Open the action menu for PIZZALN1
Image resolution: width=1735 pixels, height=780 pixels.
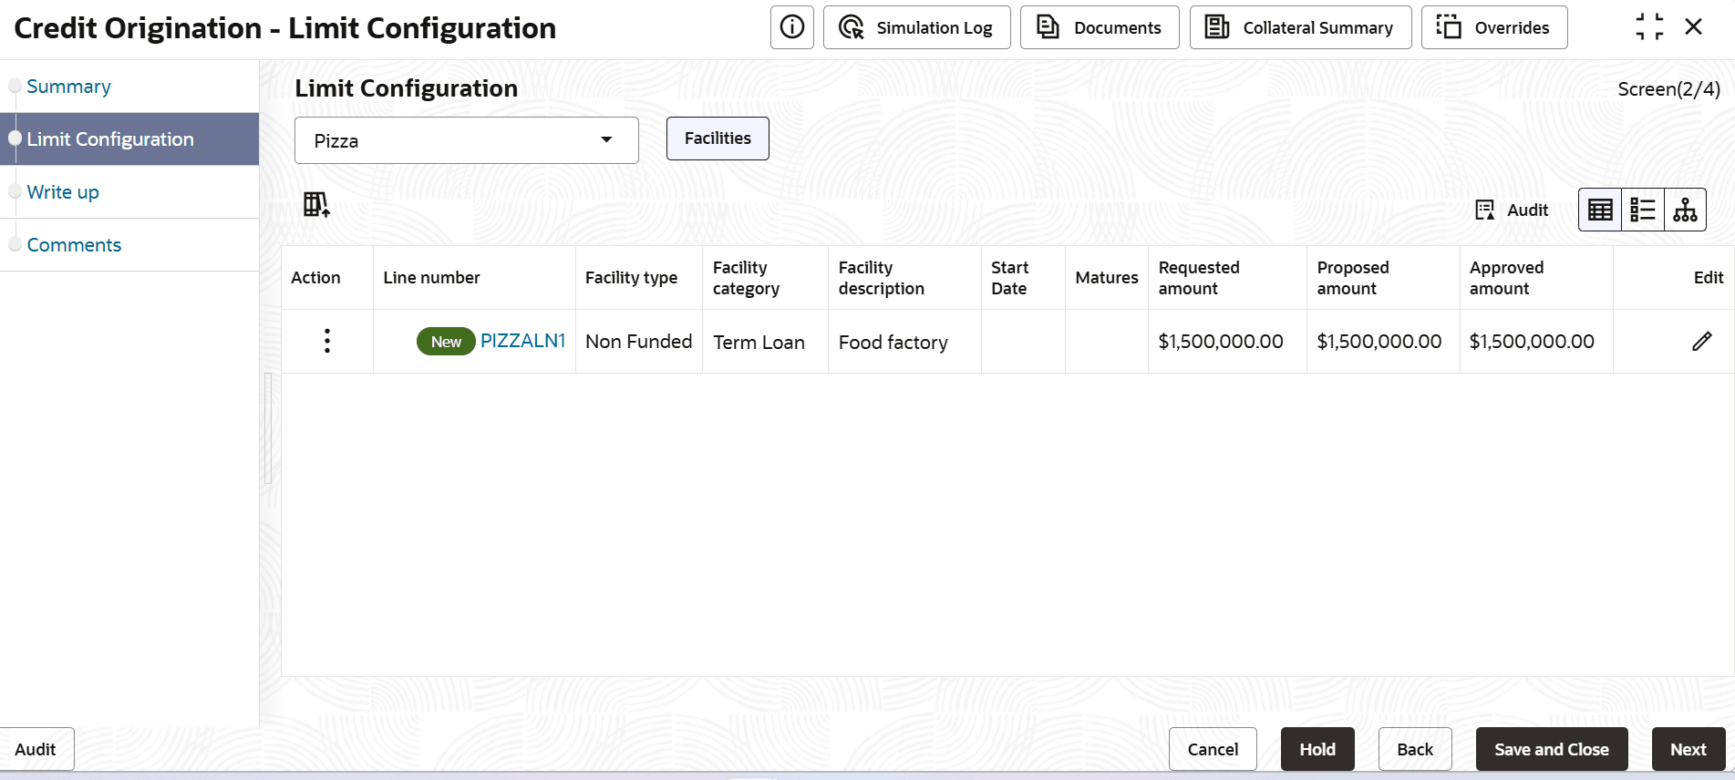pos(327,342)
